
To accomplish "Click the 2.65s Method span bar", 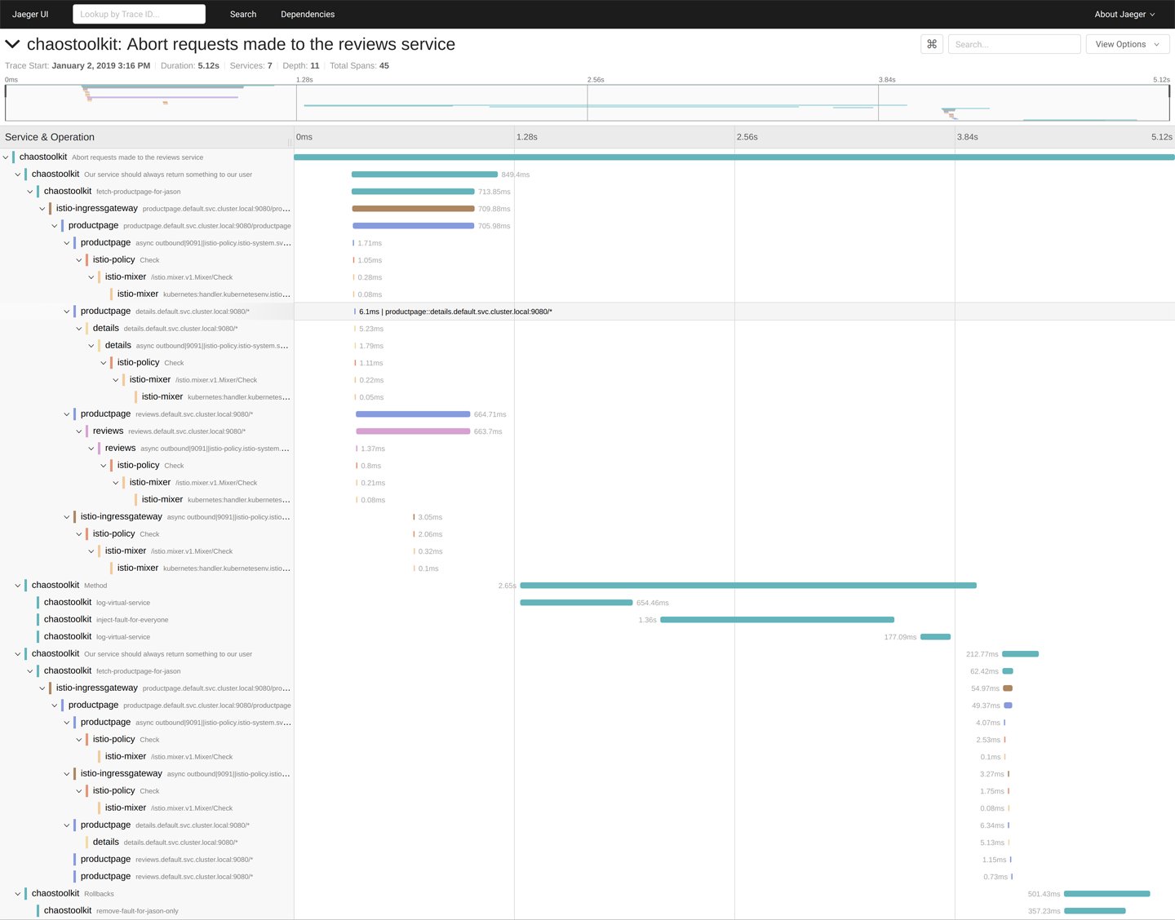I will click(x=748, y=586).
